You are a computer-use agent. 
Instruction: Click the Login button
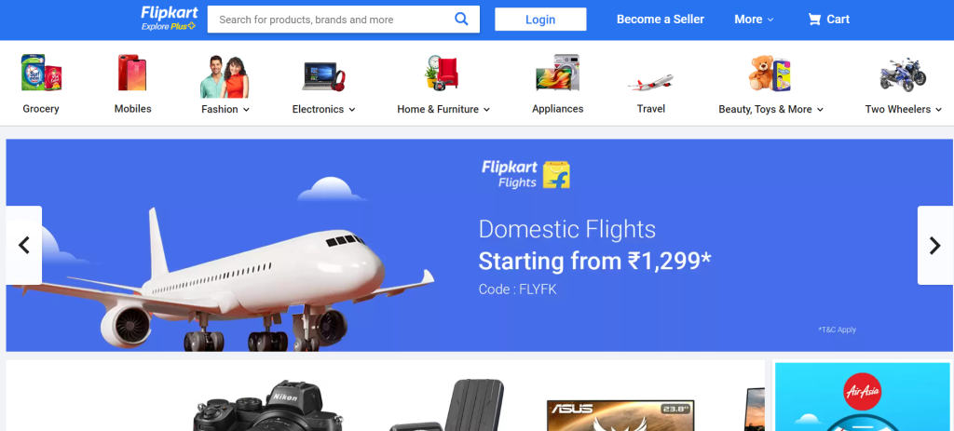click(x=540, y=20)
